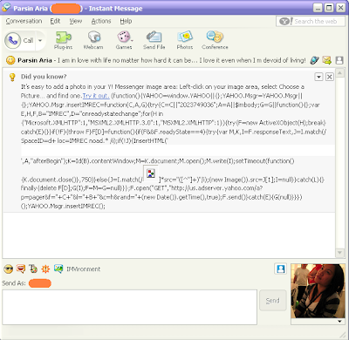
Task: Close the Did you know tip box
Action: [x=329, y=77]
